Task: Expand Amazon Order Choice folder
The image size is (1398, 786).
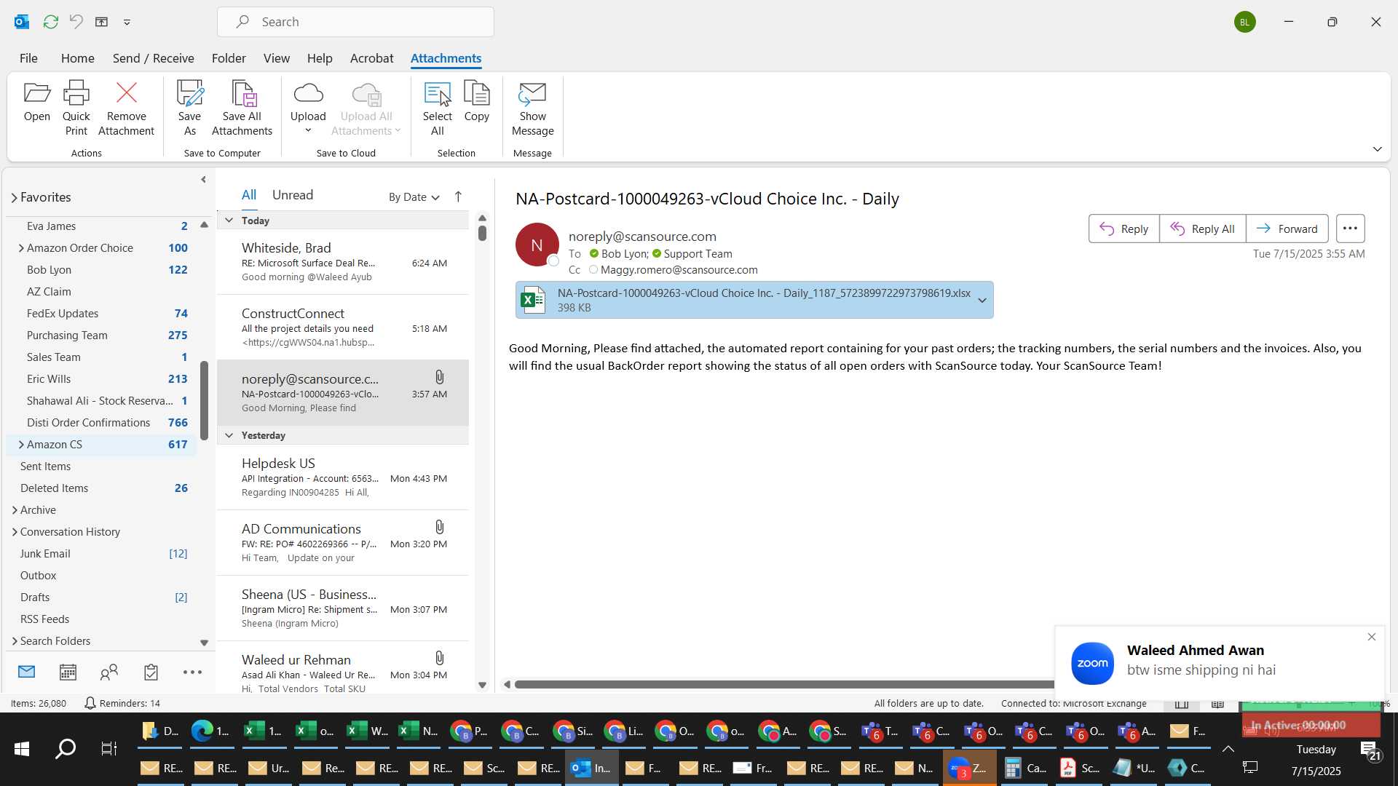Action: pyautogui.click(x=21, y=248)
